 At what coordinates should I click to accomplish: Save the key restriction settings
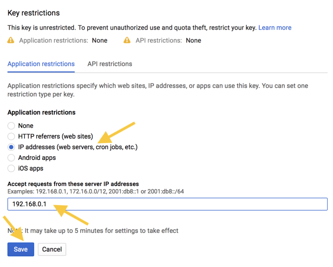tap(21, 249)
